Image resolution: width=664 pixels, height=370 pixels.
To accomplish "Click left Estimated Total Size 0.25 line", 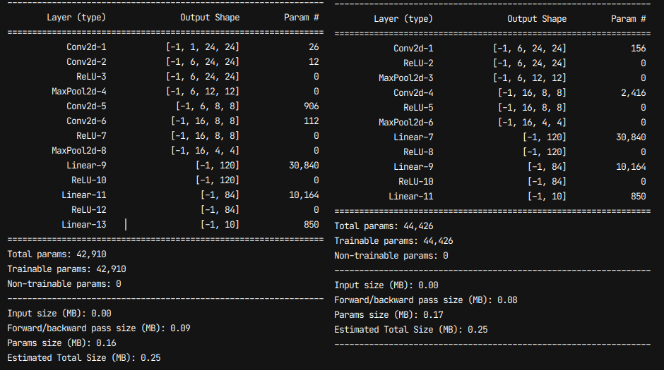I will [x=84, y=358].
